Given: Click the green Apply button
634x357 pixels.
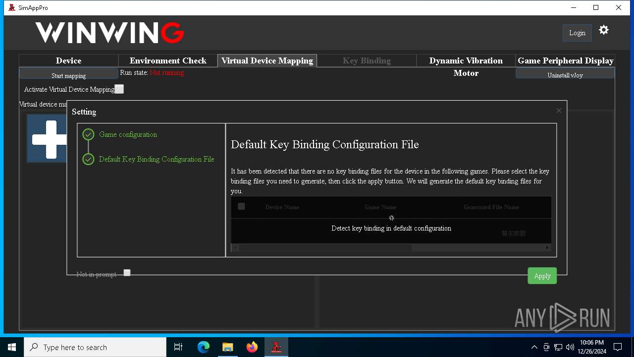Looking at the screenshot, I should tap(542, 276).
